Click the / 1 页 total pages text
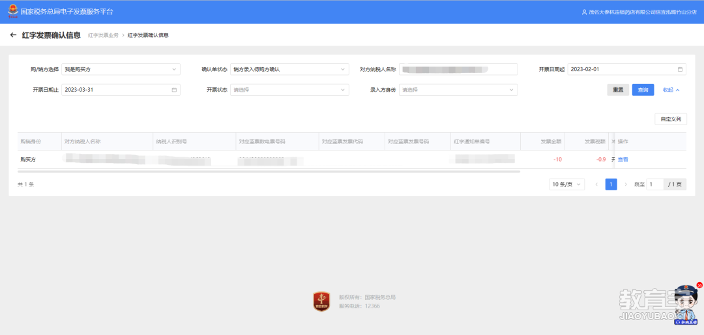Viewport: 704px width, 335px height. pyautogui.click(x=675, y=184)
